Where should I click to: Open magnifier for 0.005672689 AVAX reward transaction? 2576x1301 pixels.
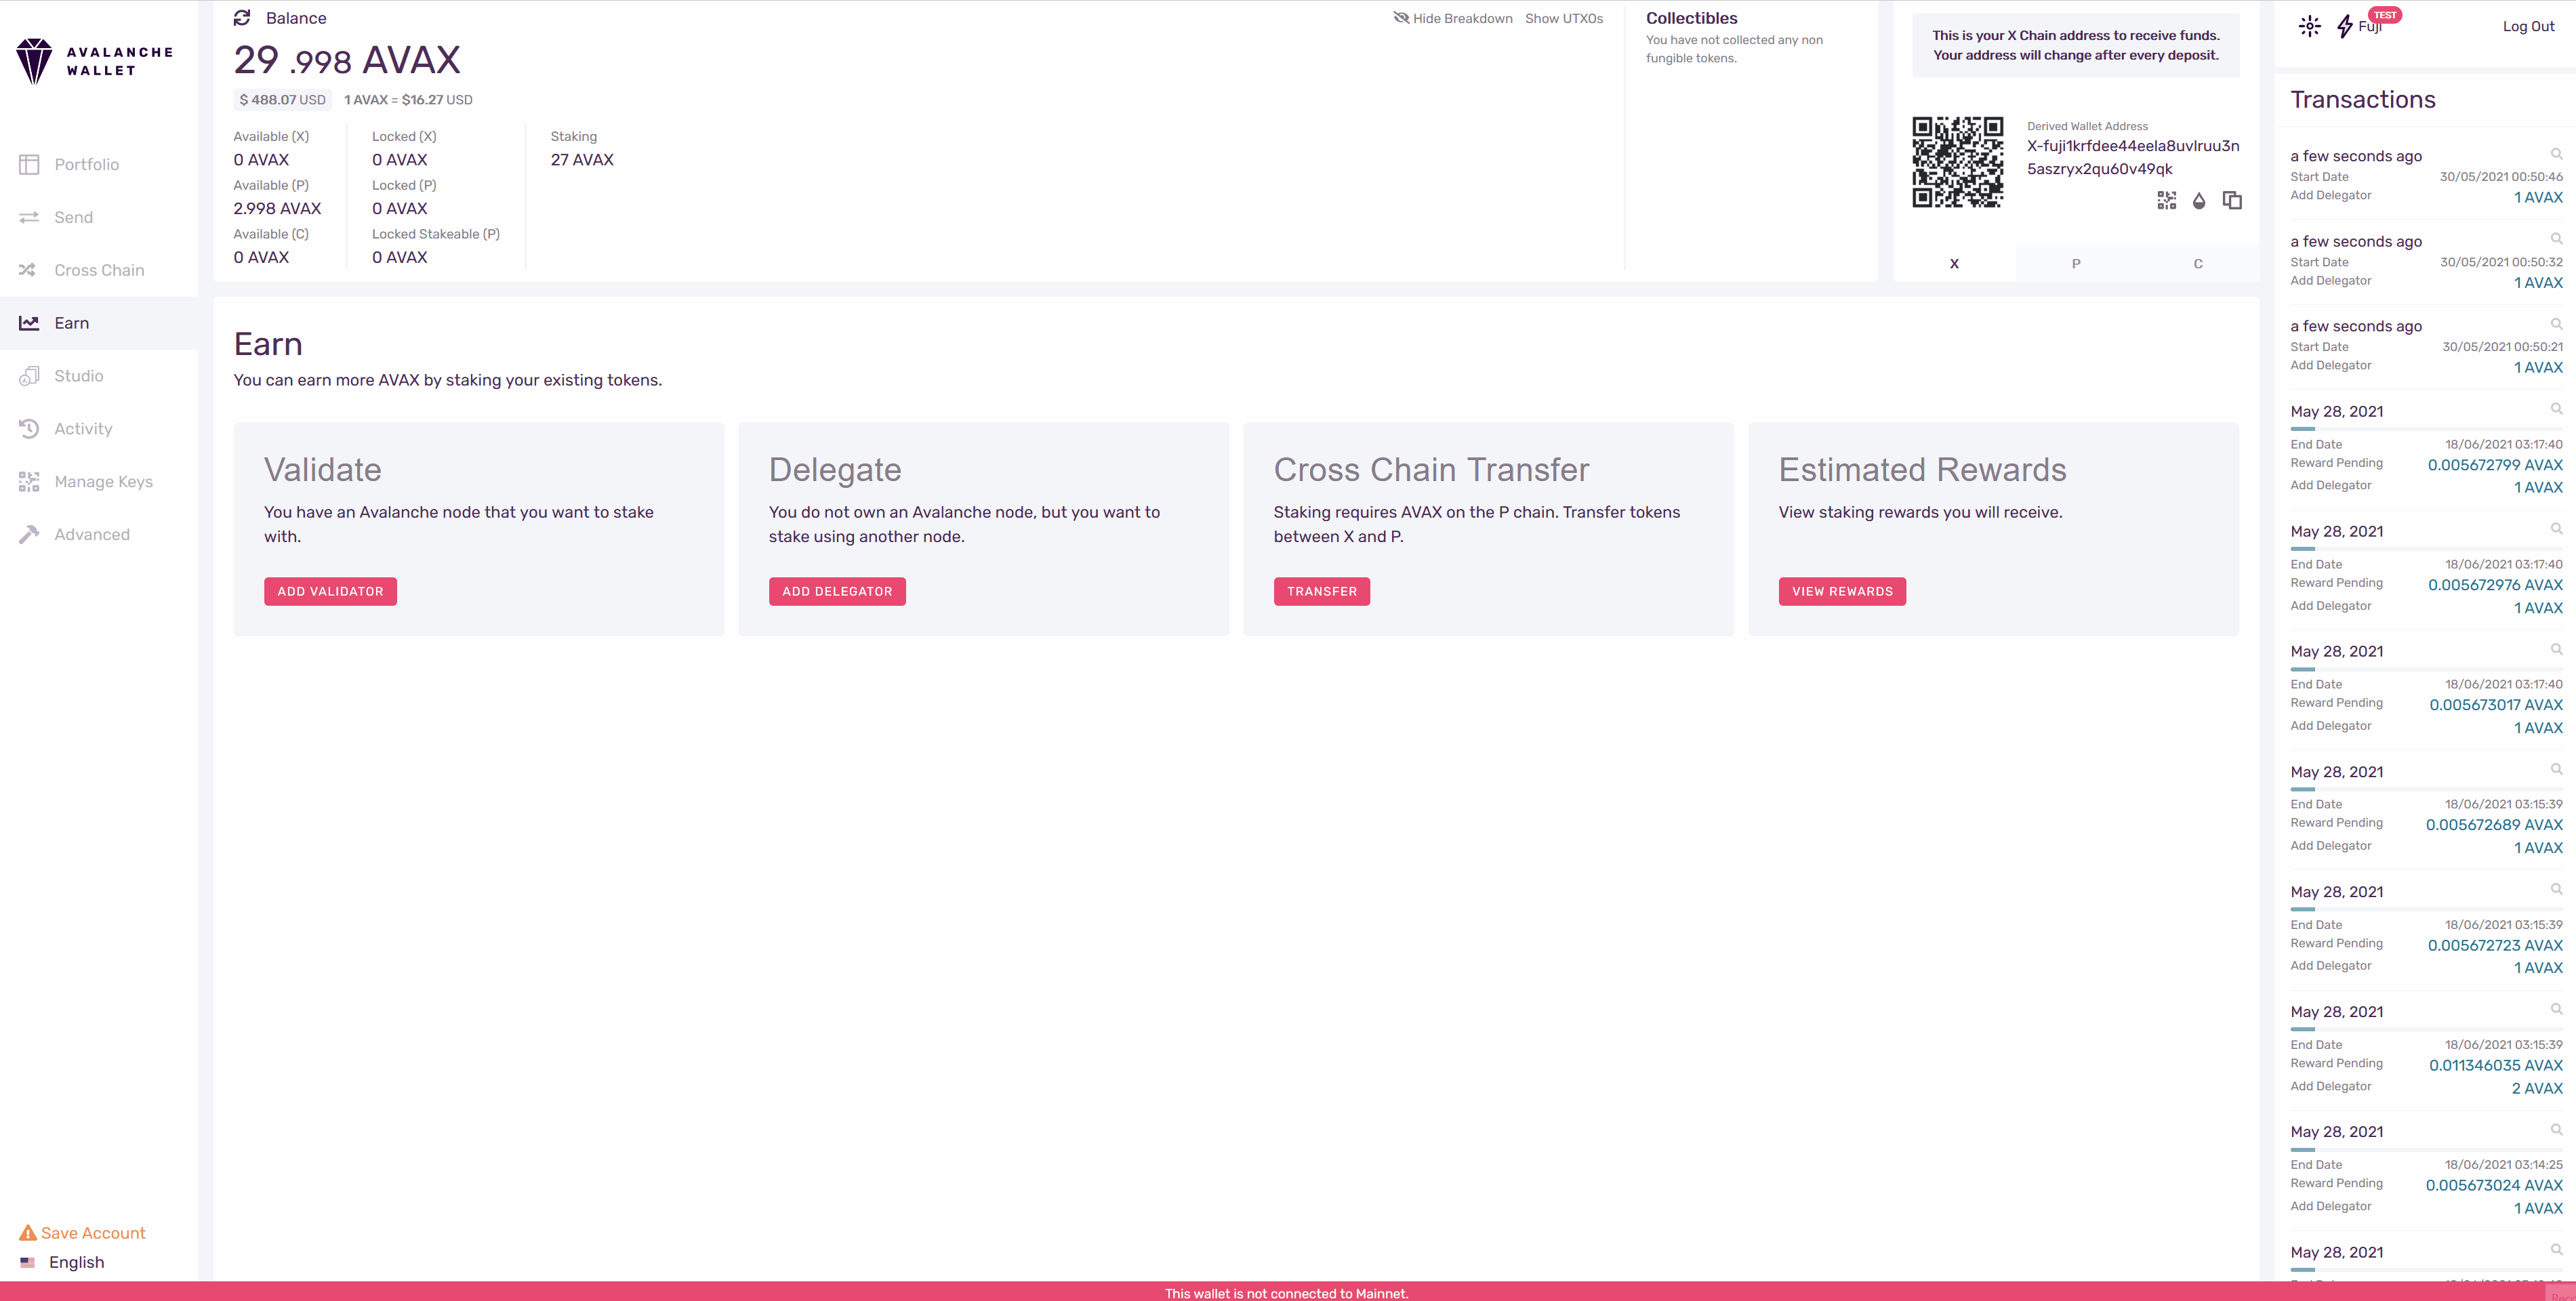click(2556, 768)
